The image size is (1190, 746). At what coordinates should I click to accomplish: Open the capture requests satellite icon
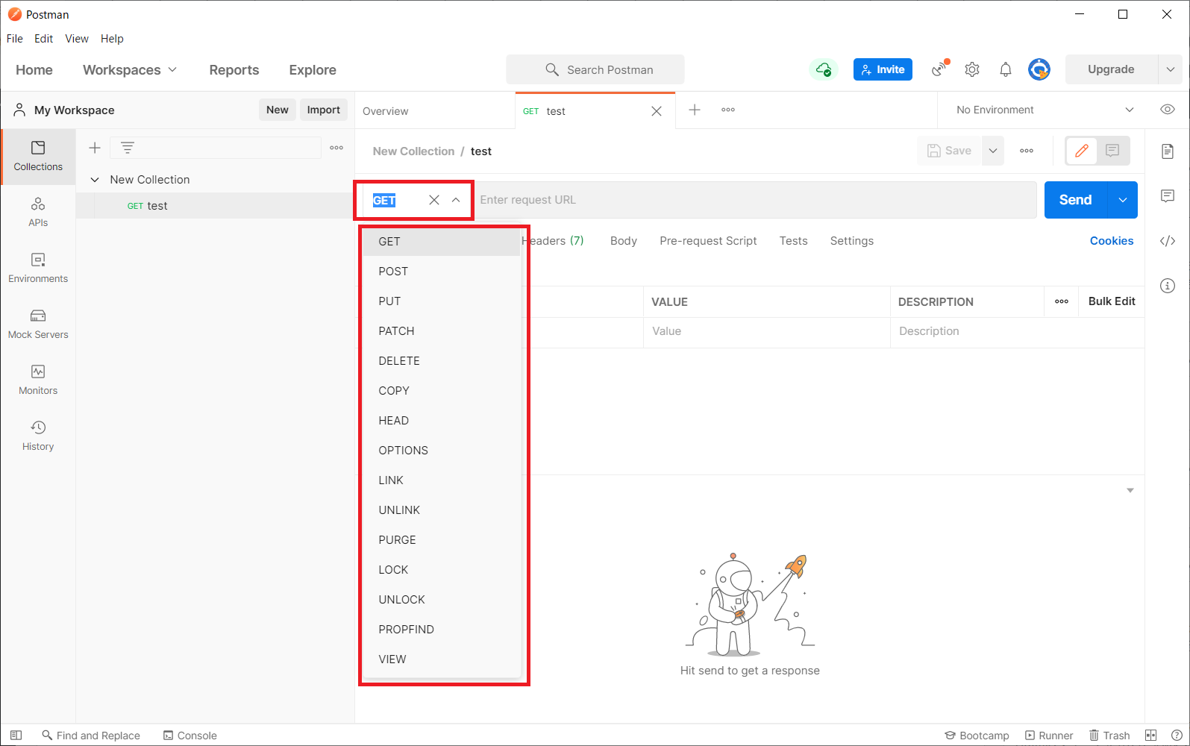(x=940, y=69)
